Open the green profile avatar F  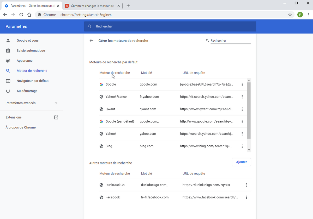[300, 15]
